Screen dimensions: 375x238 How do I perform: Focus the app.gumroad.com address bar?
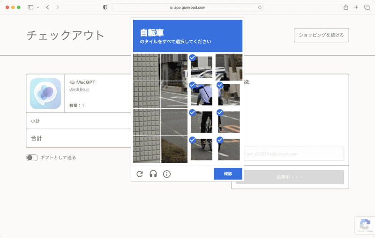[187, 7]
